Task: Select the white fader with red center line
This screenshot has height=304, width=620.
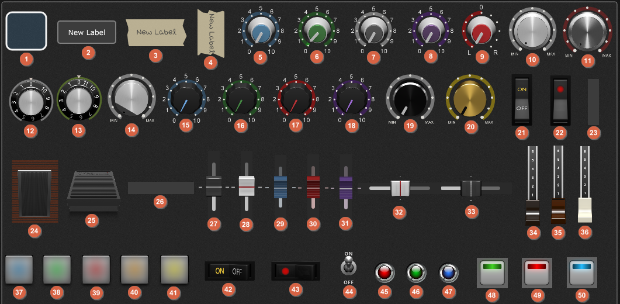Action: click(247, 187)
